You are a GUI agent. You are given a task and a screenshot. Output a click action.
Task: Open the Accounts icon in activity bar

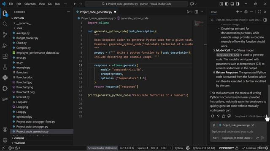(5, 130)
